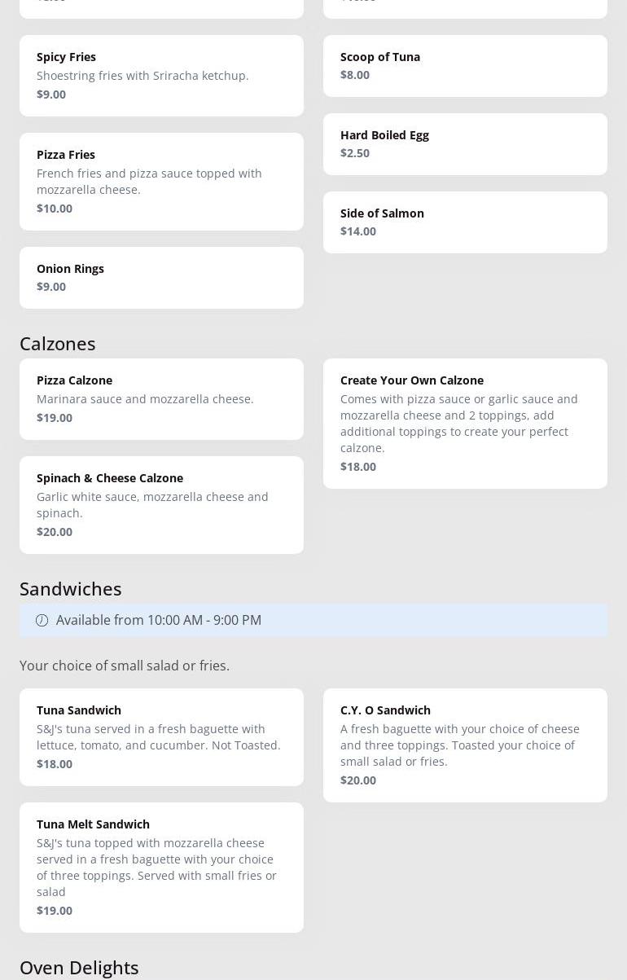The image size is (627, 980).
Task: Open the Tuna Sandwich item
Action: 161,737
